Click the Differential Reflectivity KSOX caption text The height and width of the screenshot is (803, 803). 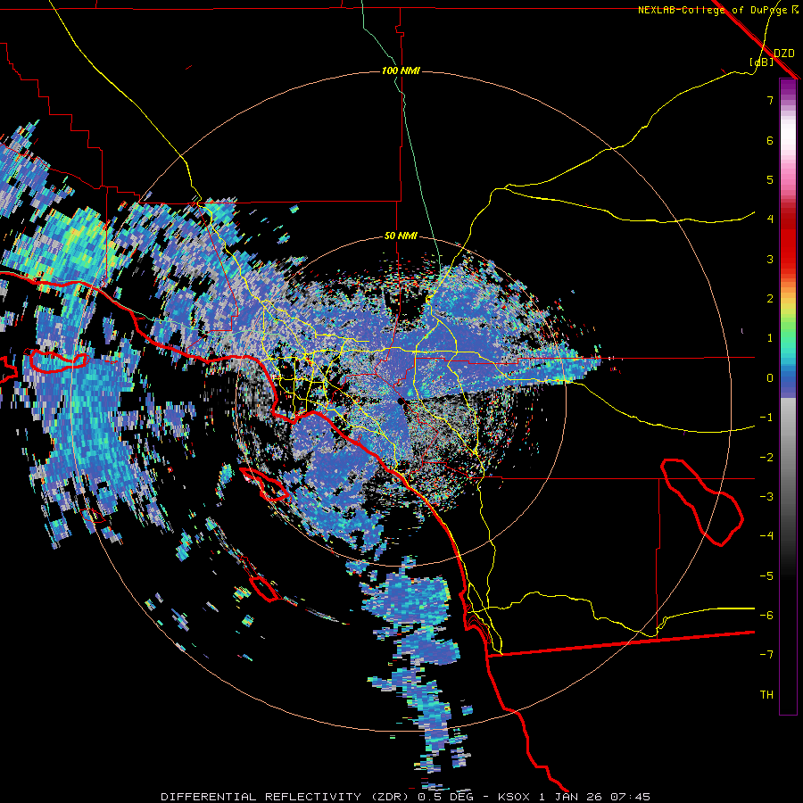pyautogui.click(x=406, y=797)
